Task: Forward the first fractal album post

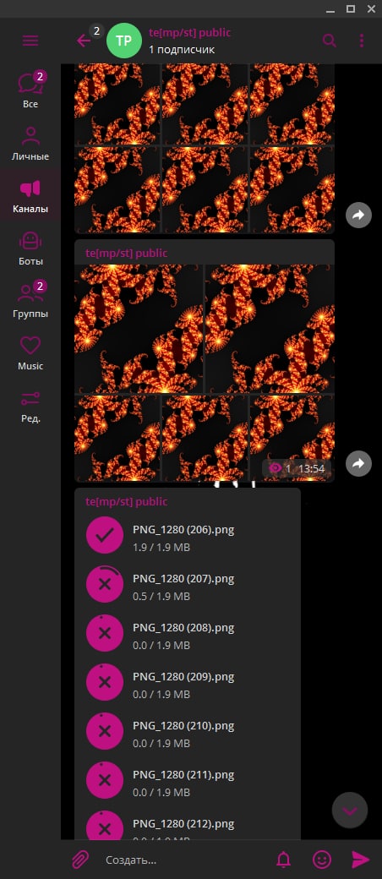Action: [358, 215]
